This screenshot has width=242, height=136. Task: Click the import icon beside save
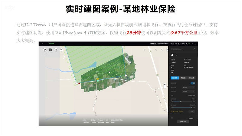click(x=176, y=55)
